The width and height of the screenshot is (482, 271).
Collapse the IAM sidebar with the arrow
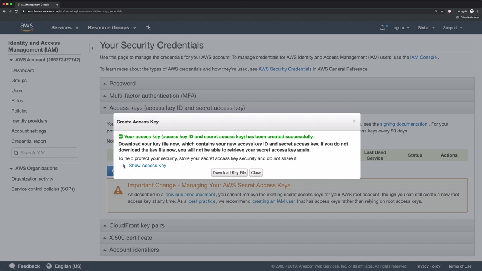(92, 48)
